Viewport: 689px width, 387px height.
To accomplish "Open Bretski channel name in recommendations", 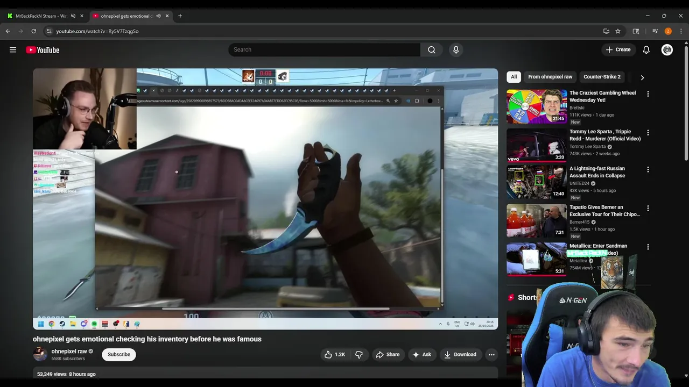I will pos(577,107).
